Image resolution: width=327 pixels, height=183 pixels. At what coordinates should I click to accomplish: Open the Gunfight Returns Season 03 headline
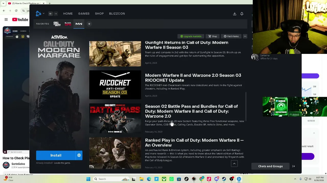click(186, 45)
